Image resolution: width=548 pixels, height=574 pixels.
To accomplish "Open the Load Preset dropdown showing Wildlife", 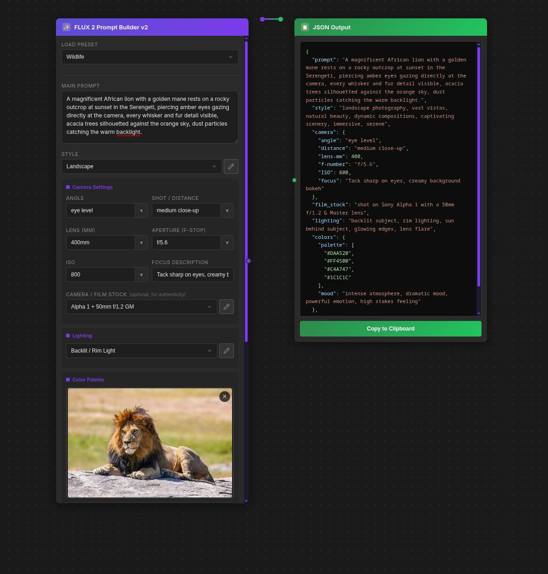I will [x=150, y=57].
